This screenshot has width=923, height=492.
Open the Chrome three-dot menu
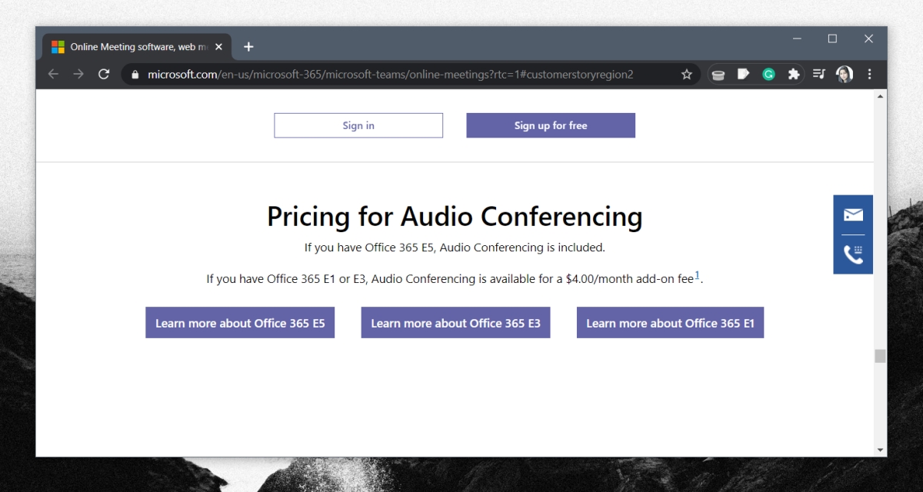(870, 75)
